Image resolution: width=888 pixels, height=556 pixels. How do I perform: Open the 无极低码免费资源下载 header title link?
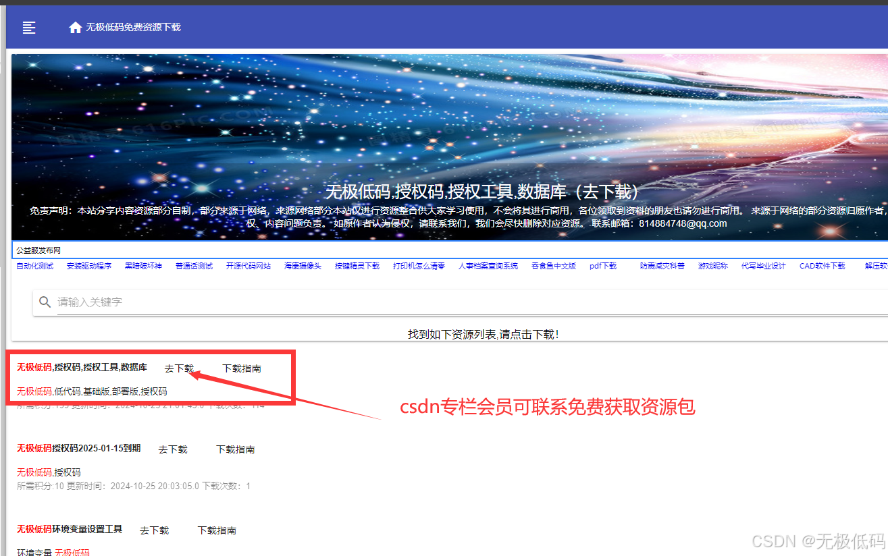tap(133, 27)
